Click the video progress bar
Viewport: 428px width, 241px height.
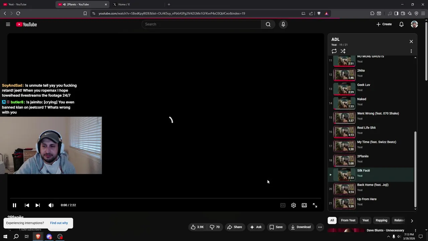(166, 198)
